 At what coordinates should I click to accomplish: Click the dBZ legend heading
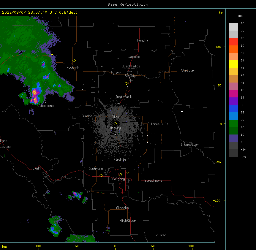(x=241, y=16)
